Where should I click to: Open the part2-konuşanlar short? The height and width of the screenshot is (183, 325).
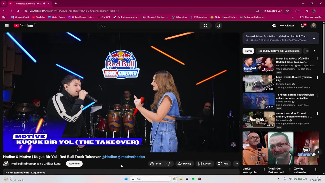(x=255, y=148)
